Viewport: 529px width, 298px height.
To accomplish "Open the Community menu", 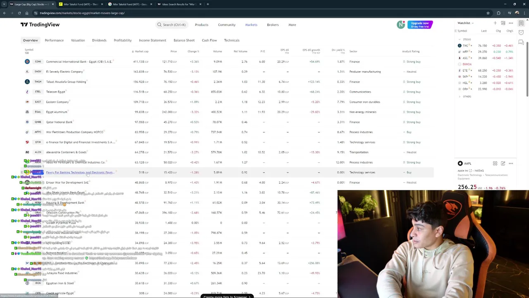I will click(x=227, y=25).
